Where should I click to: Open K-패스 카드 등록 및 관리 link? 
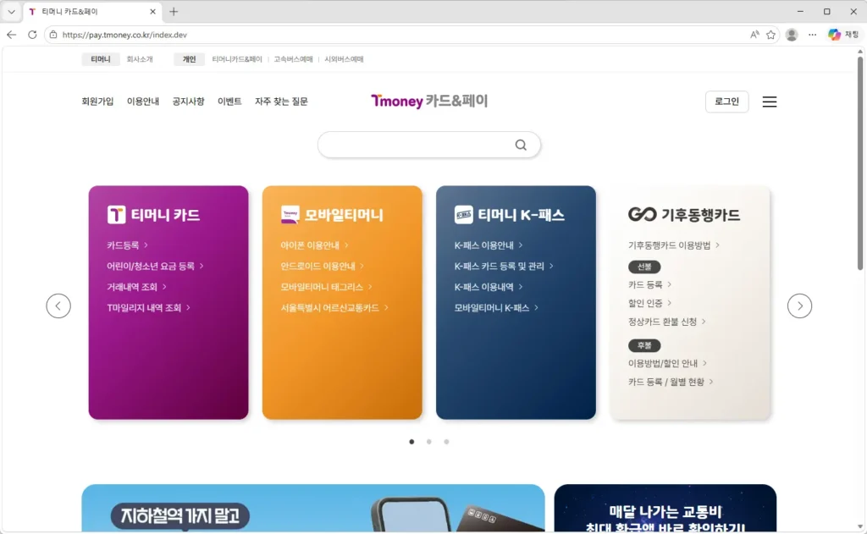click(503, 266)
